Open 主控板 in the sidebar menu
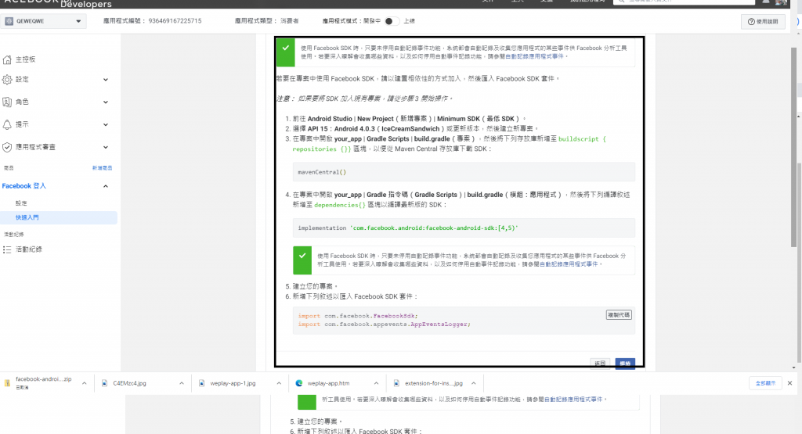 coord(26,59)
